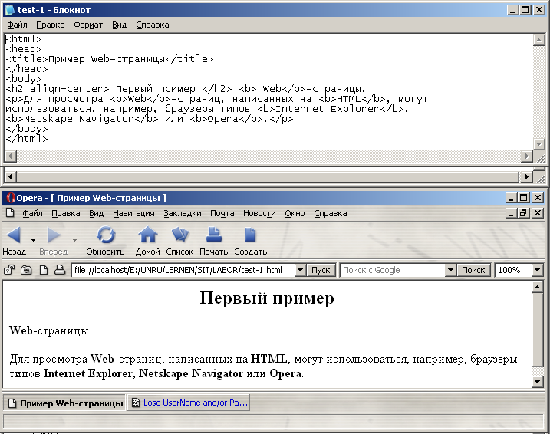
Task: Click the <title> line in Notepad
Action: pos(110,59)
